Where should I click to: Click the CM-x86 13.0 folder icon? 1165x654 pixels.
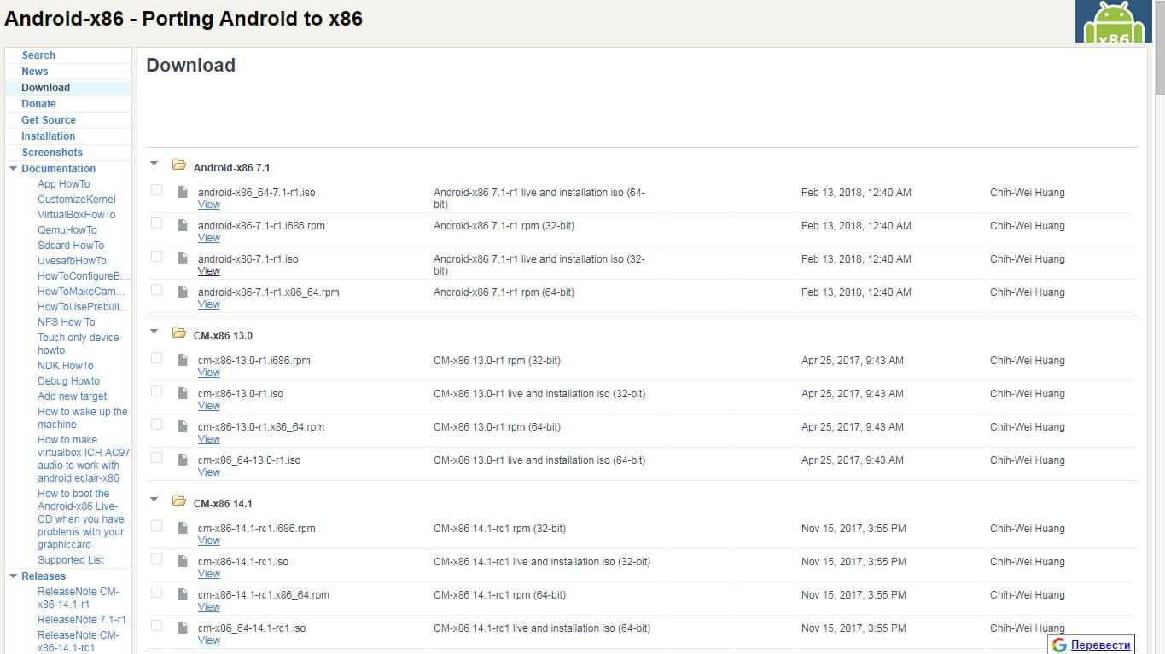(x=179, y=333)
